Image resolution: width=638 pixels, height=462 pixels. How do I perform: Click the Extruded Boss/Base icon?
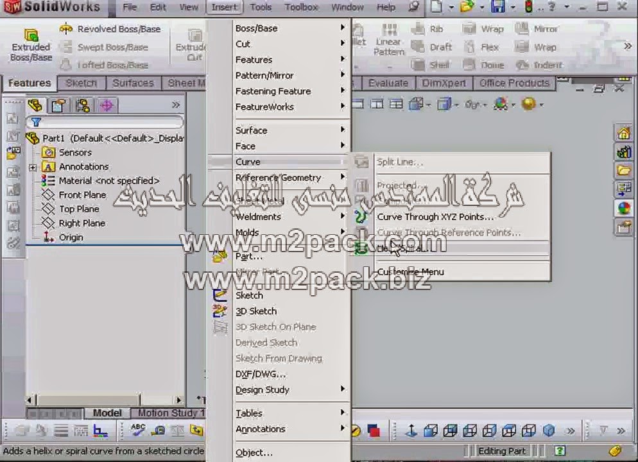[31, 35]
